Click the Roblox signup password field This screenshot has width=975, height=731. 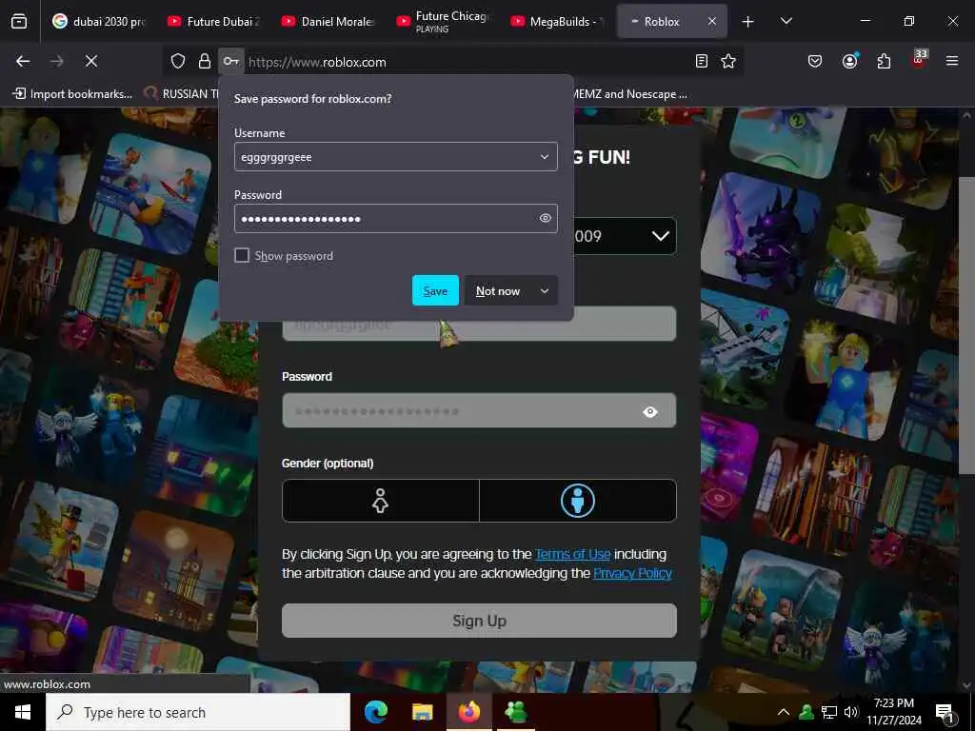[480, 410]
